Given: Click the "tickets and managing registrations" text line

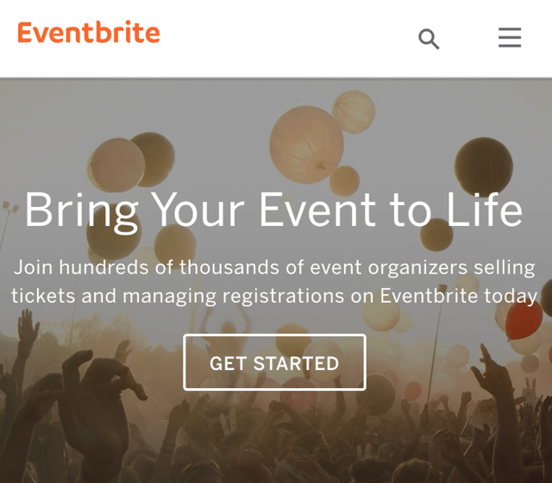Looking at the screenshot, I should click(x=273, y=296).
